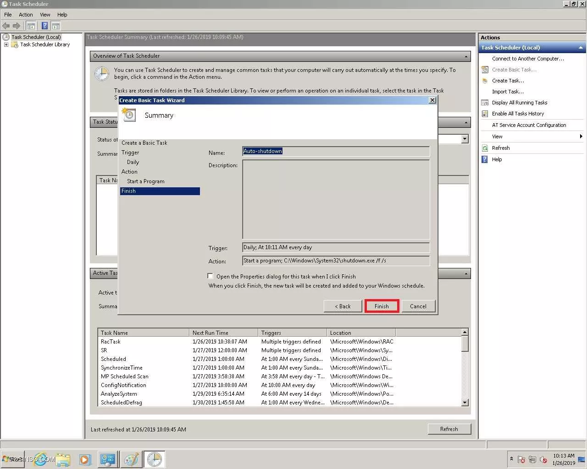Click the Location column header
587x469 pixels.
[361, 333]
